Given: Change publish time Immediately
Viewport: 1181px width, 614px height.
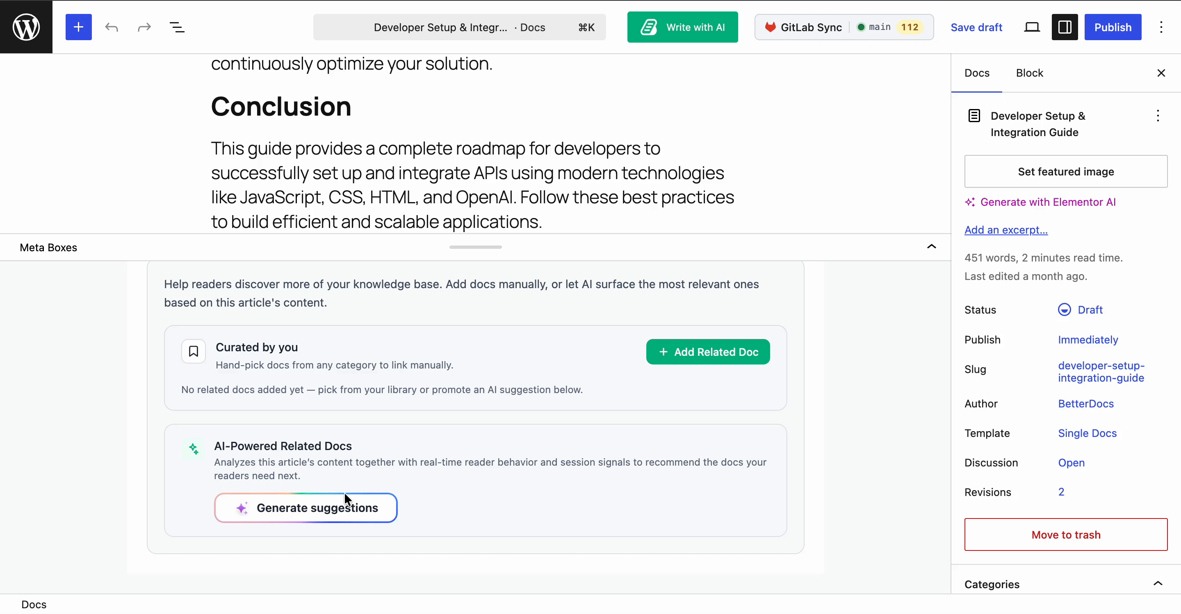Looking at the screenshot, I should [1088, 339].
